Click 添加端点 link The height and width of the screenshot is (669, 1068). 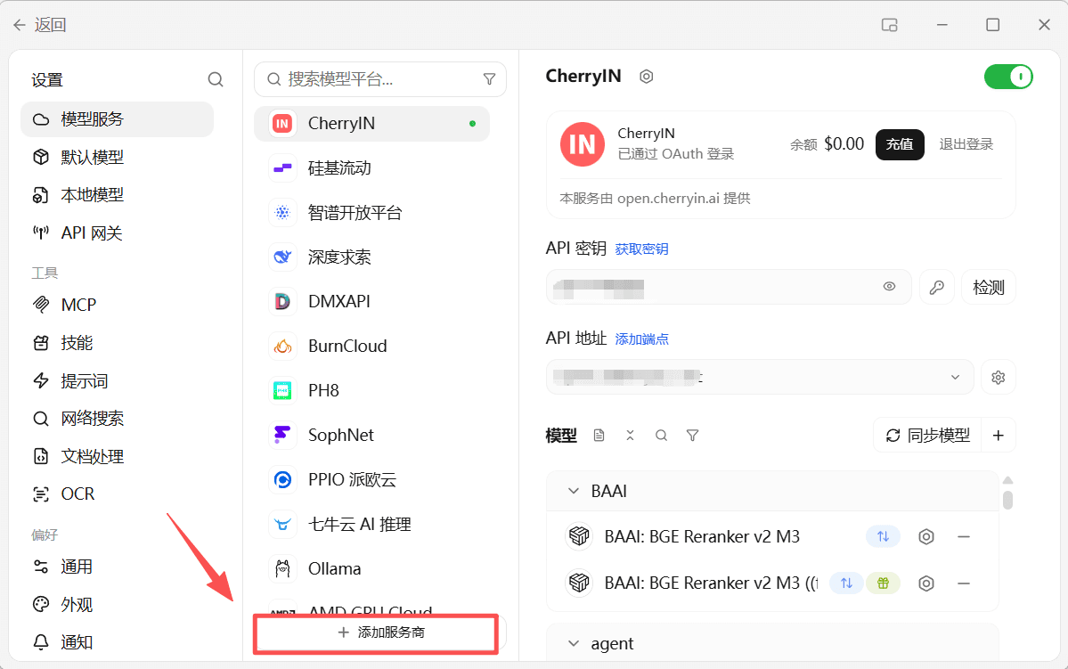[x=641, y=339]
